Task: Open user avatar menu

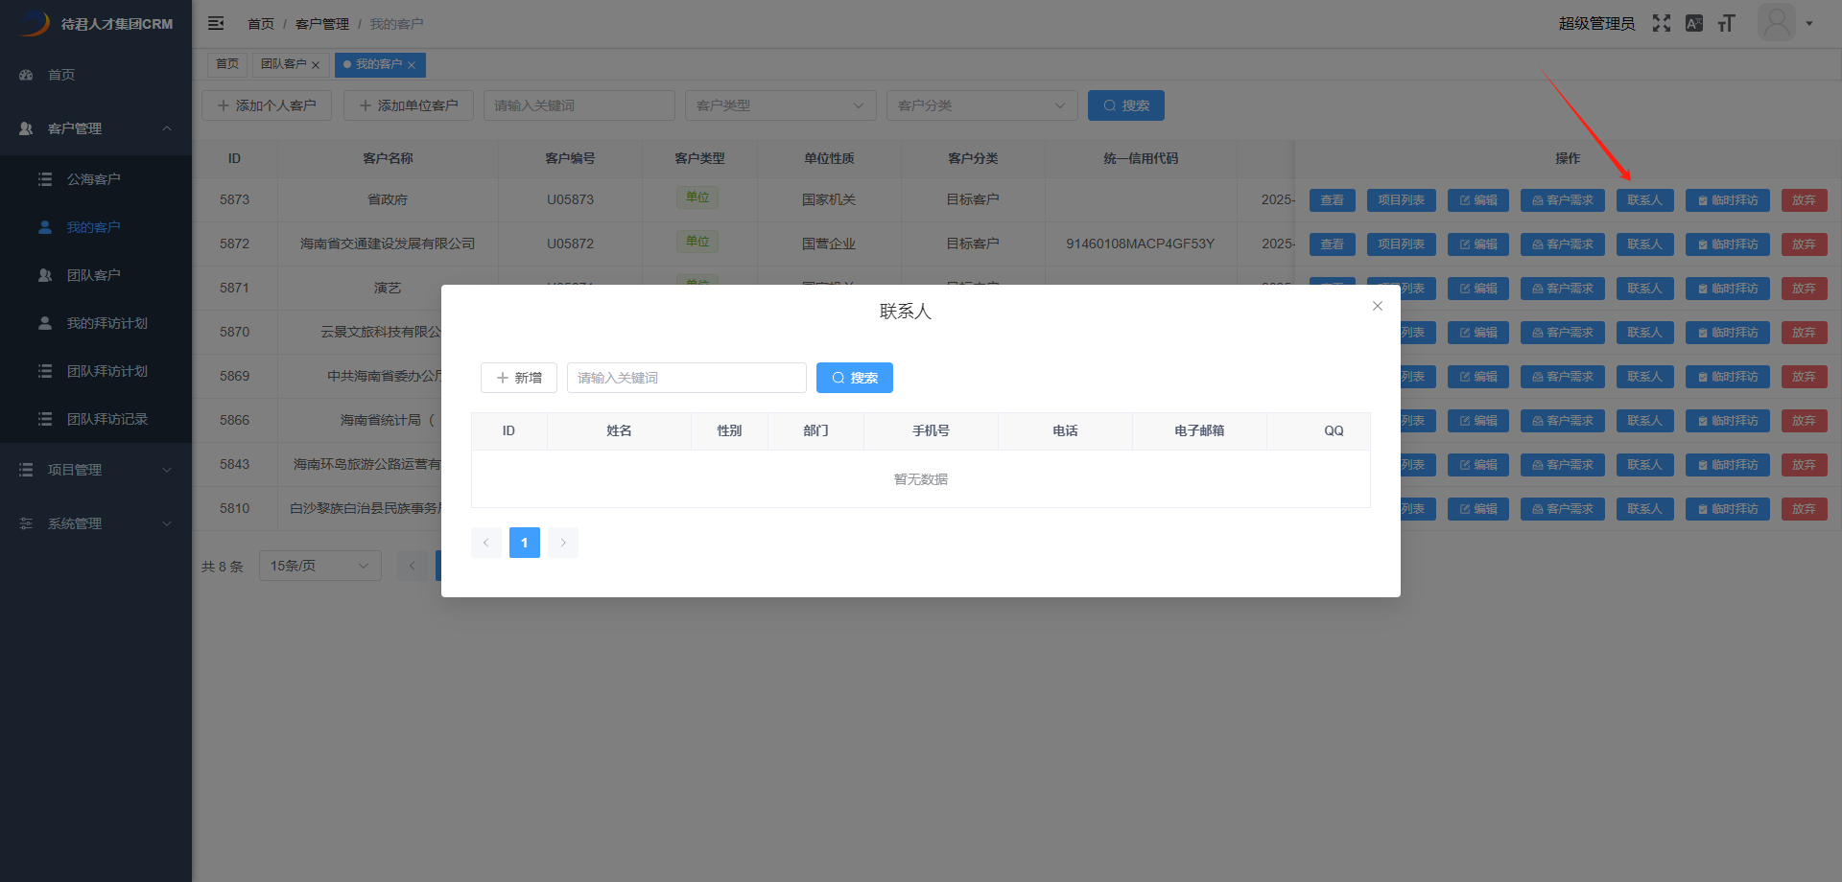Action: [1777, 22]
